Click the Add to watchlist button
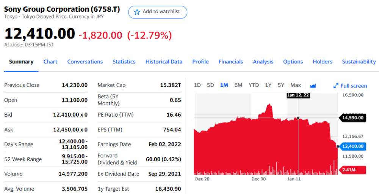 (158, 12)
